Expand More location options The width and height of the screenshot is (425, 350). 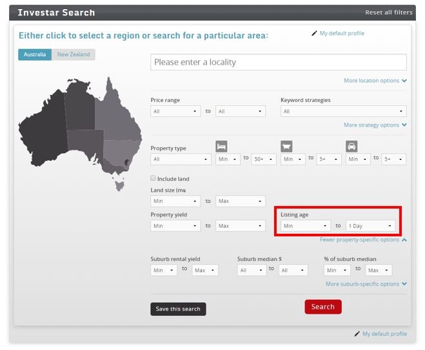pos(371,81)
